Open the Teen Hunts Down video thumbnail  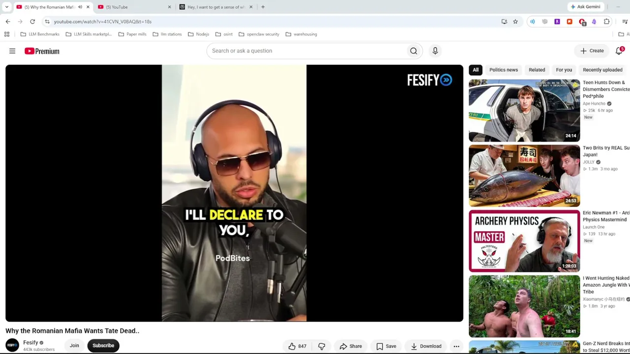point(524,111)
